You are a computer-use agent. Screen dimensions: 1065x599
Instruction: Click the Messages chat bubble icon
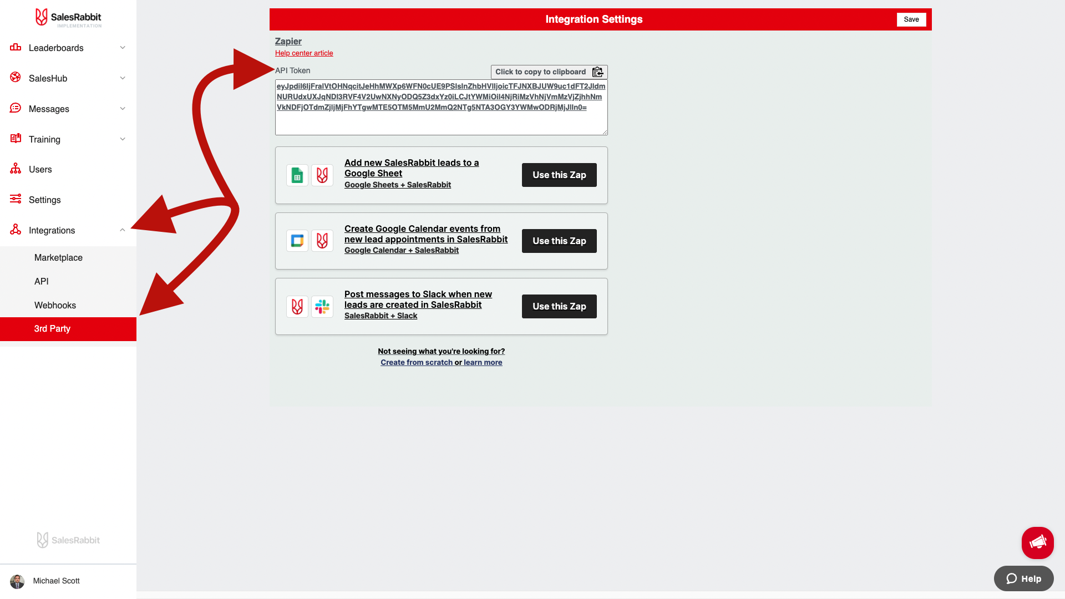click(x=16, y=108)
